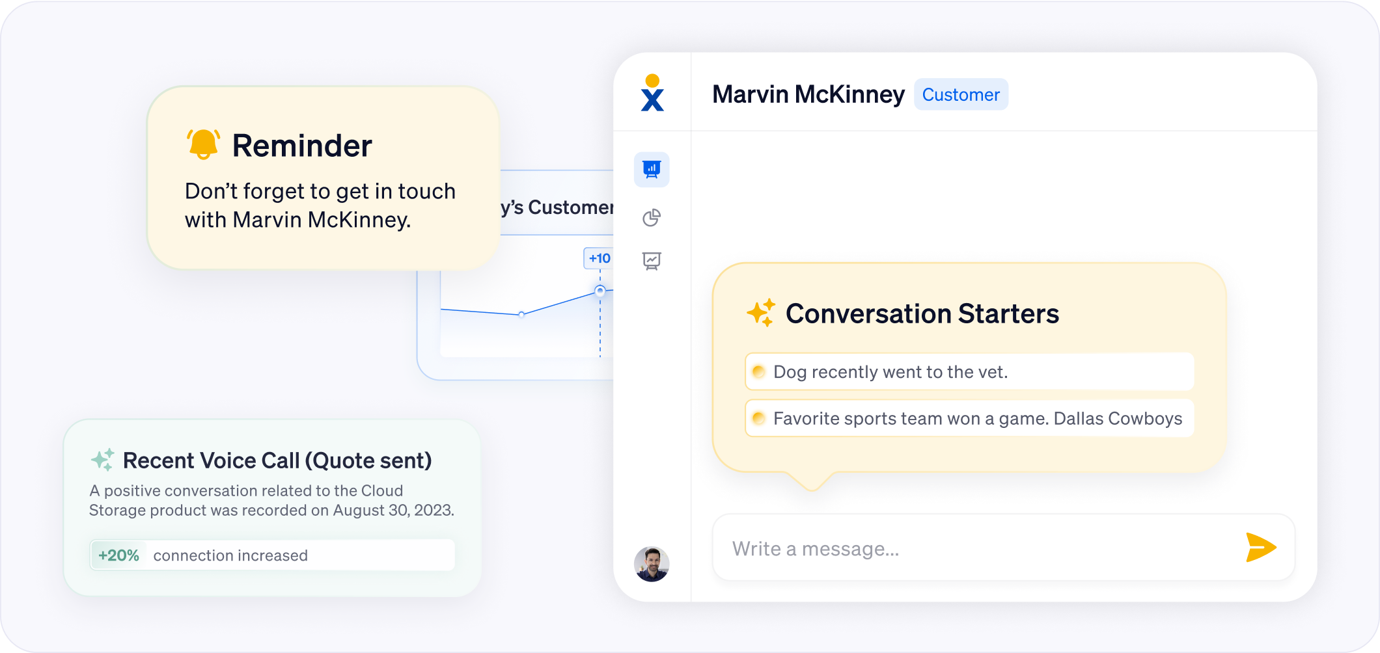Screen dimensions: 1380x653
Task: Open the presentation chart sidebar icon
Action: click(x=652, y=170)
